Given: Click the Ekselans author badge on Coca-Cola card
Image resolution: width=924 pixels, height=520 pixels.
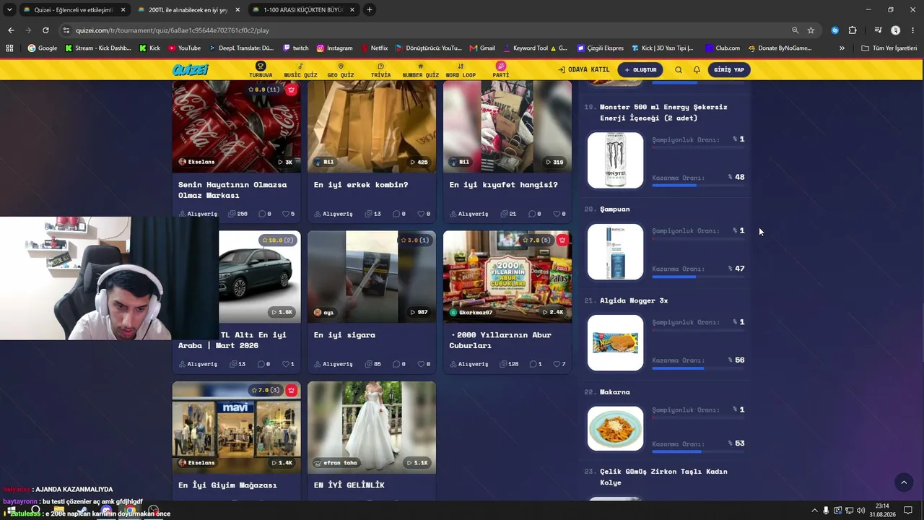Looking at the screenshot, I should tap(197, 162).
